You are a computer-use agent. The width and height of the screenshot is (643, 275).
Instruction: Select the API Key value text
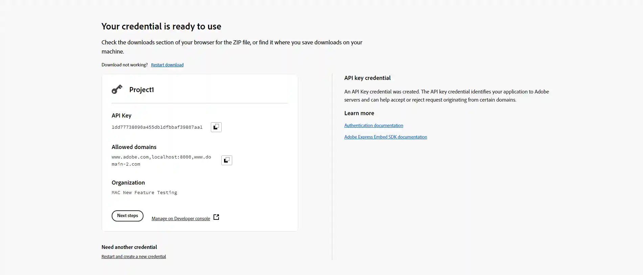(x=157, y=127)
